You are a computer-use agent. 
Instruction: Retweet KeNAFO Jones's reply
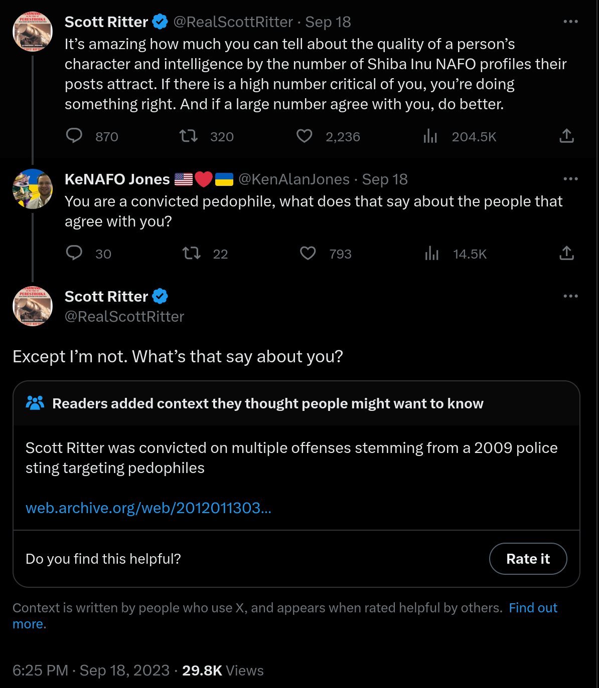(192, 253)
